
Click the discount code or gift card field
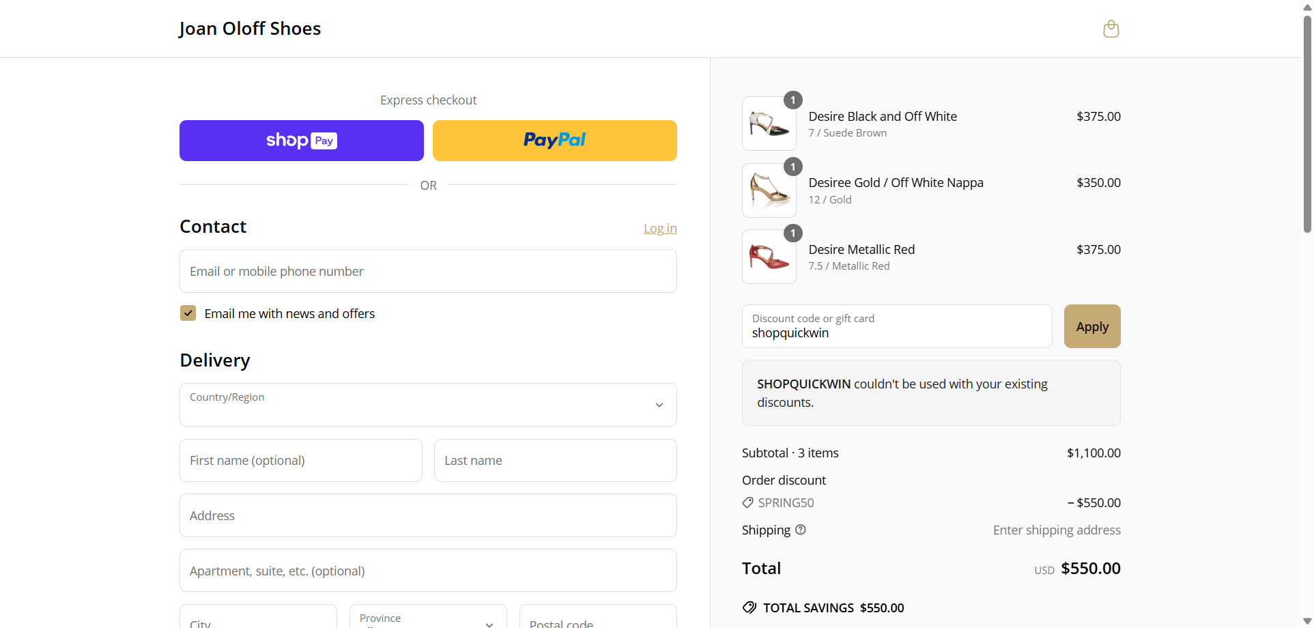[897, 326]
